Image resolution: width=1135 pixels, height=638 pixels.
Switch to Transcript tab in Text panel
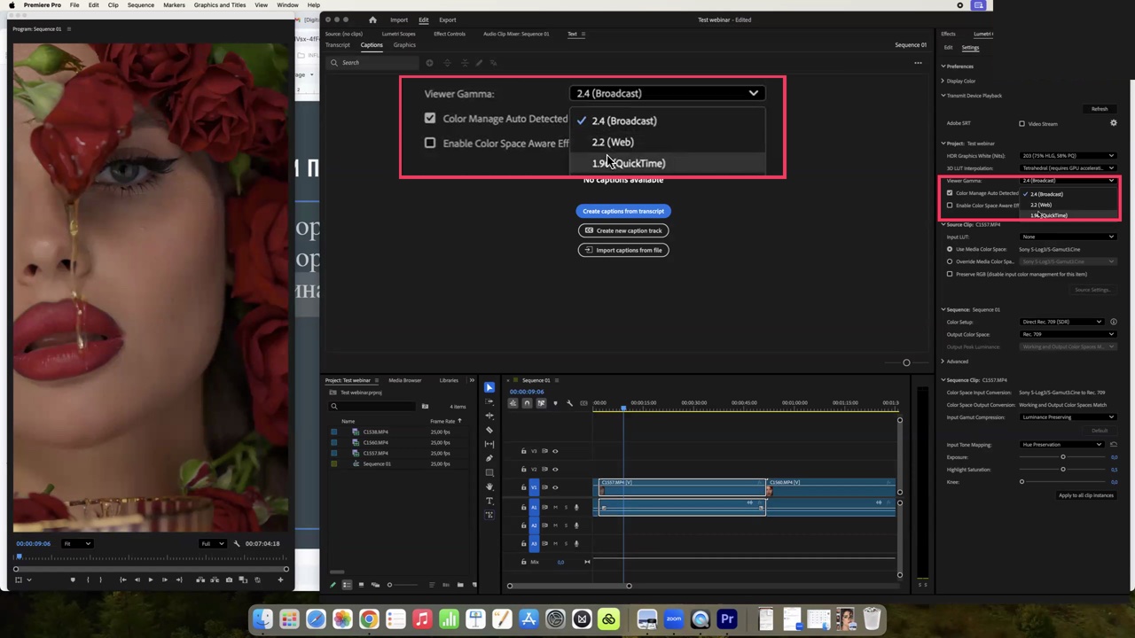337,45
